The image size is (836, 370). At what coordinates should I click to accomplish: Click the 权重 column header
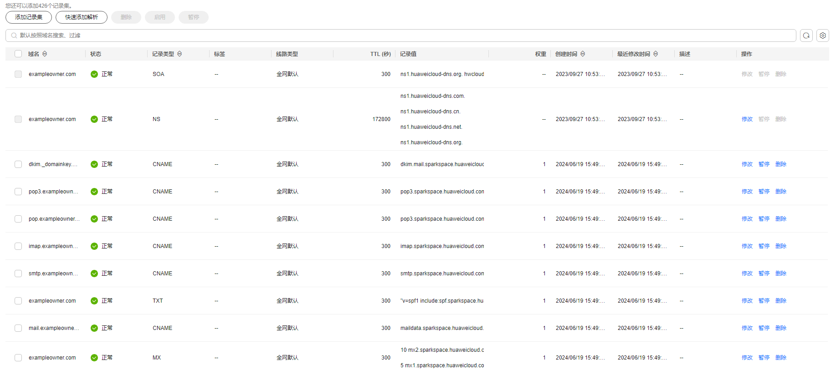[x=541, y=54]
